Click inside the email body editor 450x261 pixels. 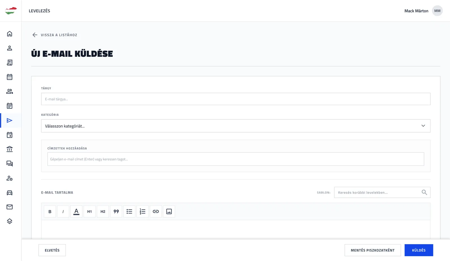tap(236, 229)
